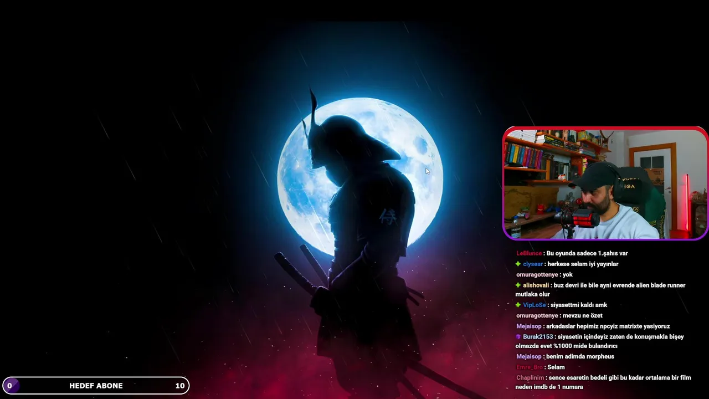This screenshot has height=399, width=709.
Task: Click the HEDEF ABONE goal progress bar
Action: (x=96, y=386)
